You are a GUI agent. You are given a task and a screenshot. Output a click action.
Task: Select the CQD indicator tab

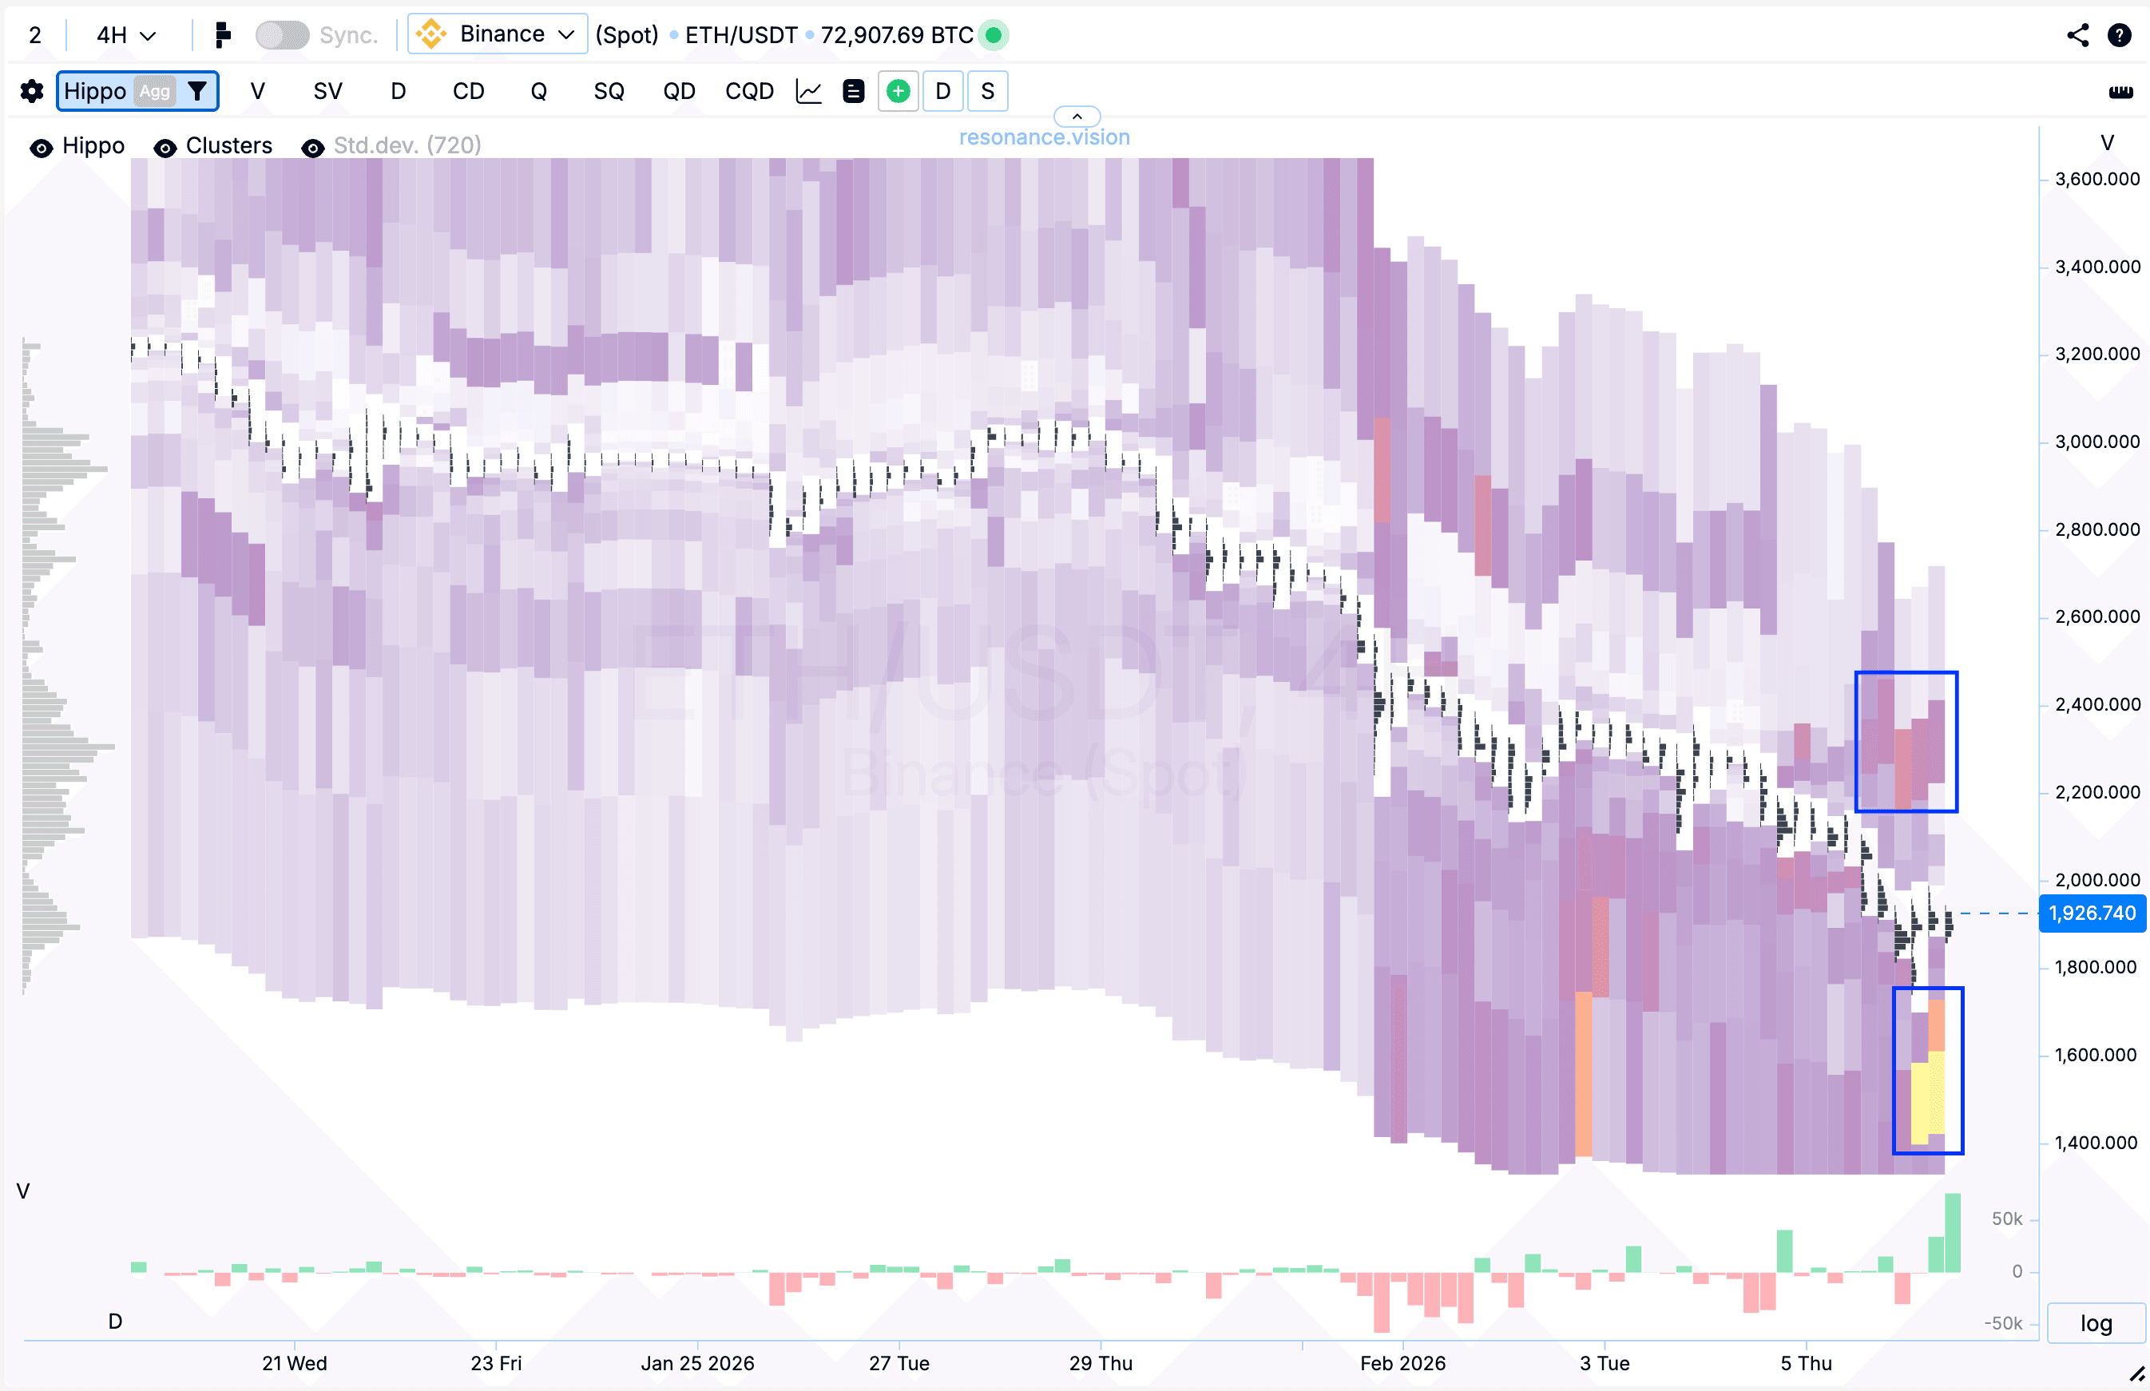749,91
